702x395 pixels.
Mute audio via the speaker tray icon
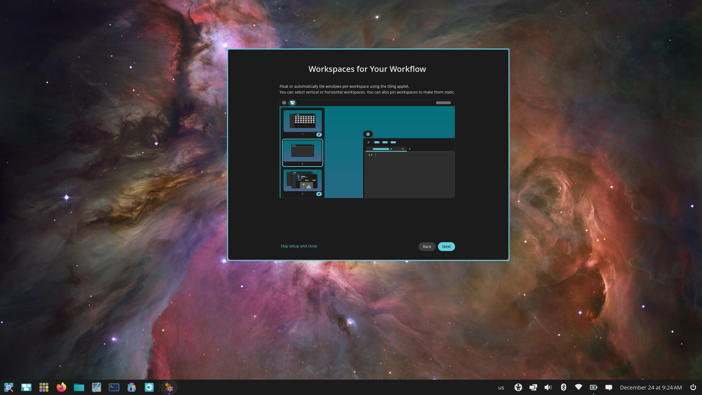[548, 387]
